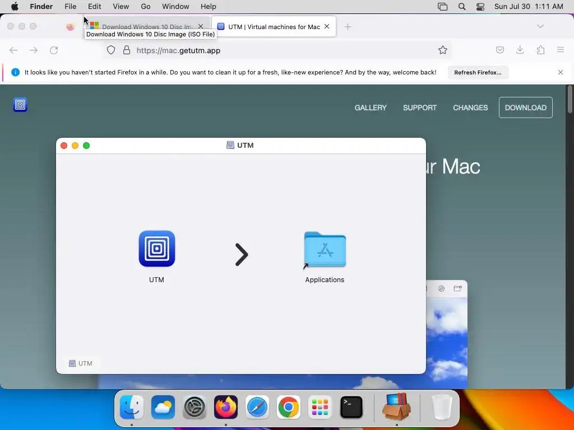This screenshot has height=430, width=574.
Task: Open the tracking protection shield icon
Action: [111, 50]
